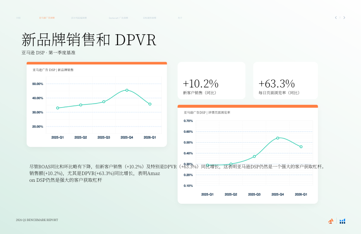Click the 2025-Q1 data point on 新品牌销售 chart
The height and width of the screenshot is (234, 361).
point(58,108)
